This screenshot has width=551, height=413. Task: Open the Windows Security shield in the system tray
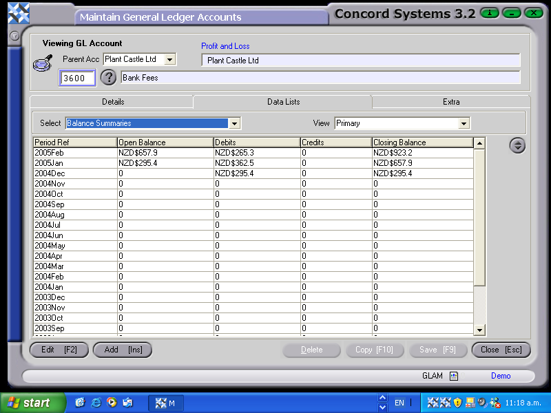(x=457, y=403)
